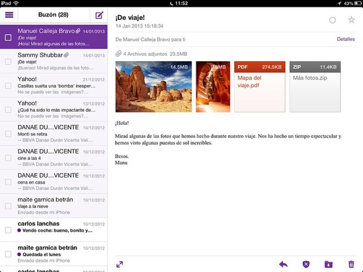363x272 pixels.
Task: Tick the Sammy Shubbar message checkbox
Action: point(8,62)
